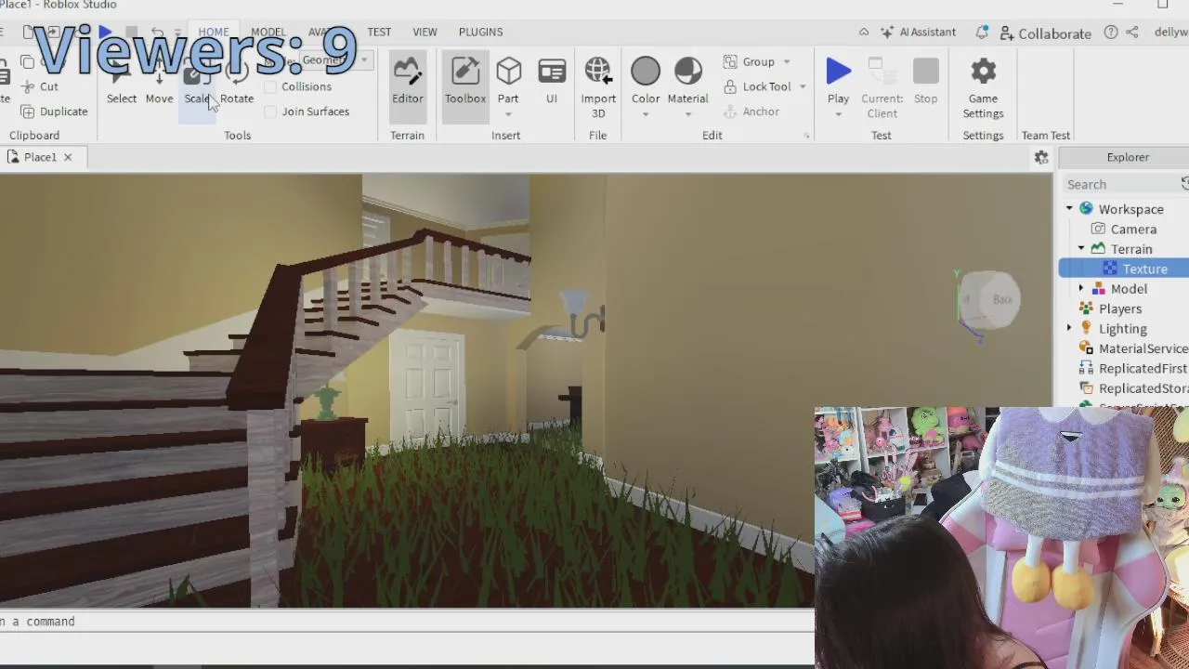This screenshot has height=669, width=1189.
Task: Toggle Anchor on the selection
Action: pyautogui.click(x=751, y=111)
